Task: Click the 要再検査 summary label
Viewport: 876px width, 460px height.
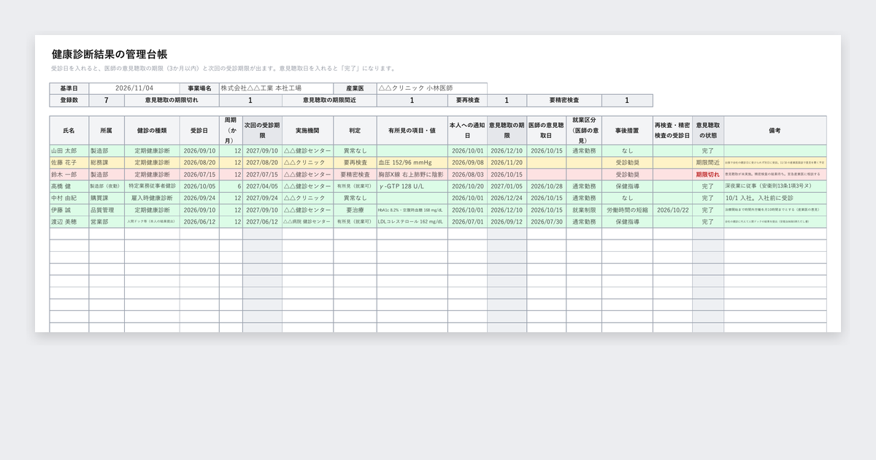Action: (467, 101)
